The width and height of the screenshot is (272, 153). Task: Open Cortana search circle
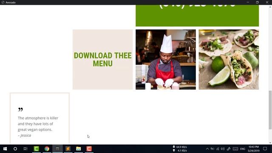click(15, 149)
